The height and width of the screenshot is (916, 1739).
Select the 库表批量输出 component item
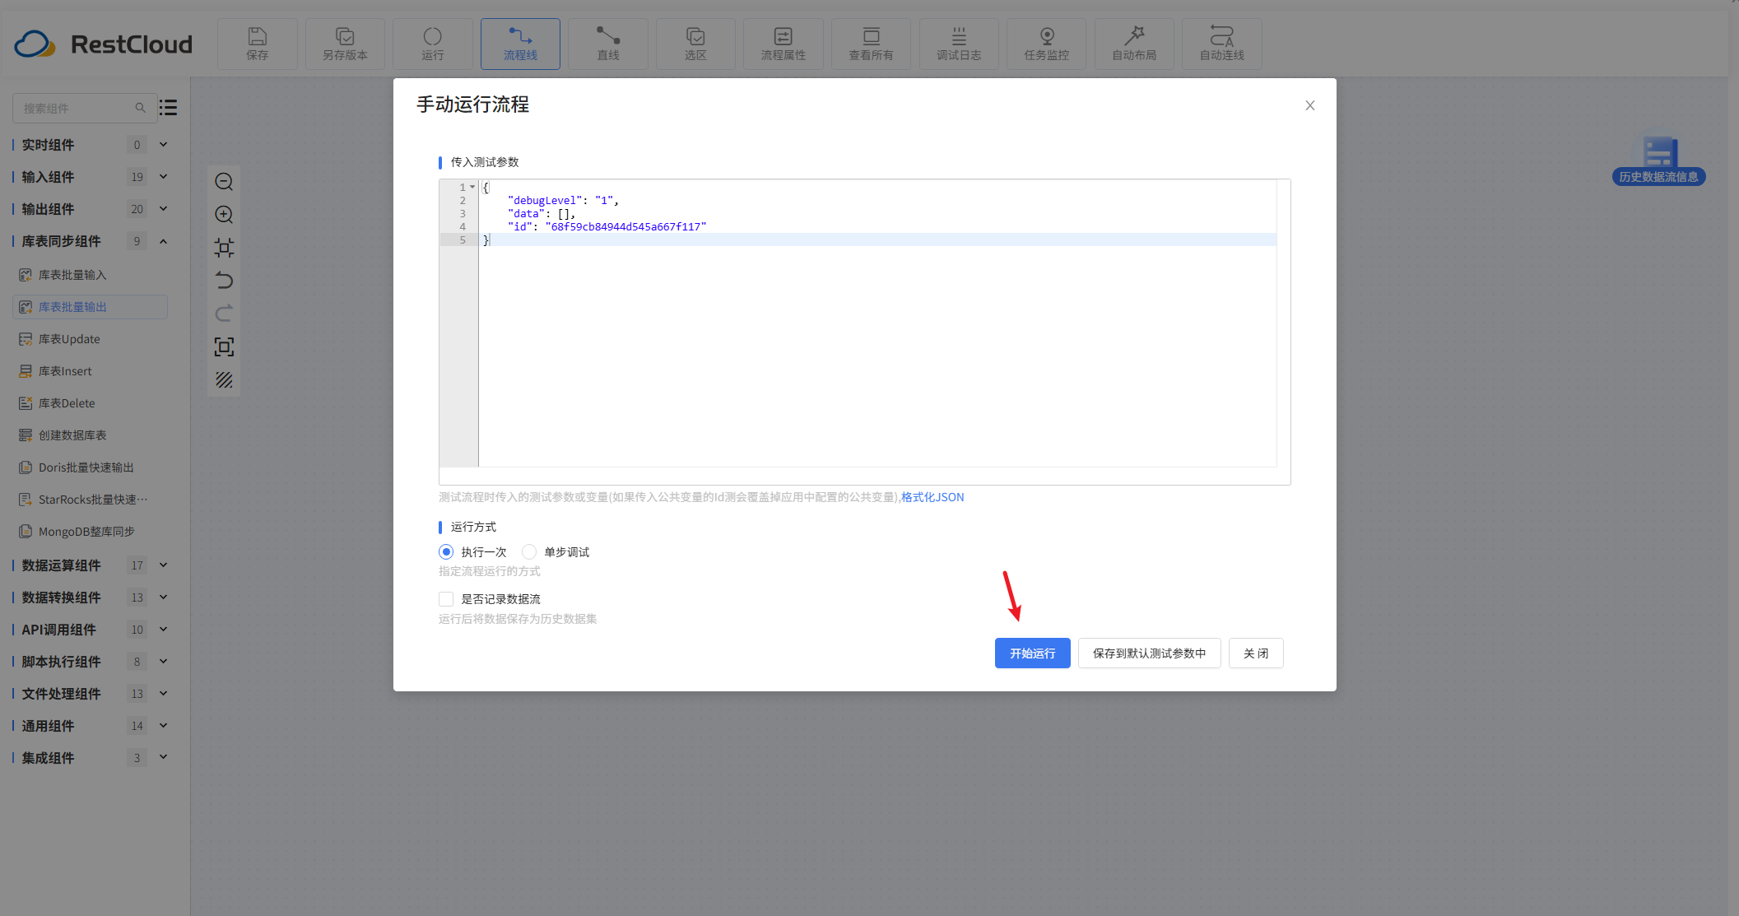(x=72, y=307)
